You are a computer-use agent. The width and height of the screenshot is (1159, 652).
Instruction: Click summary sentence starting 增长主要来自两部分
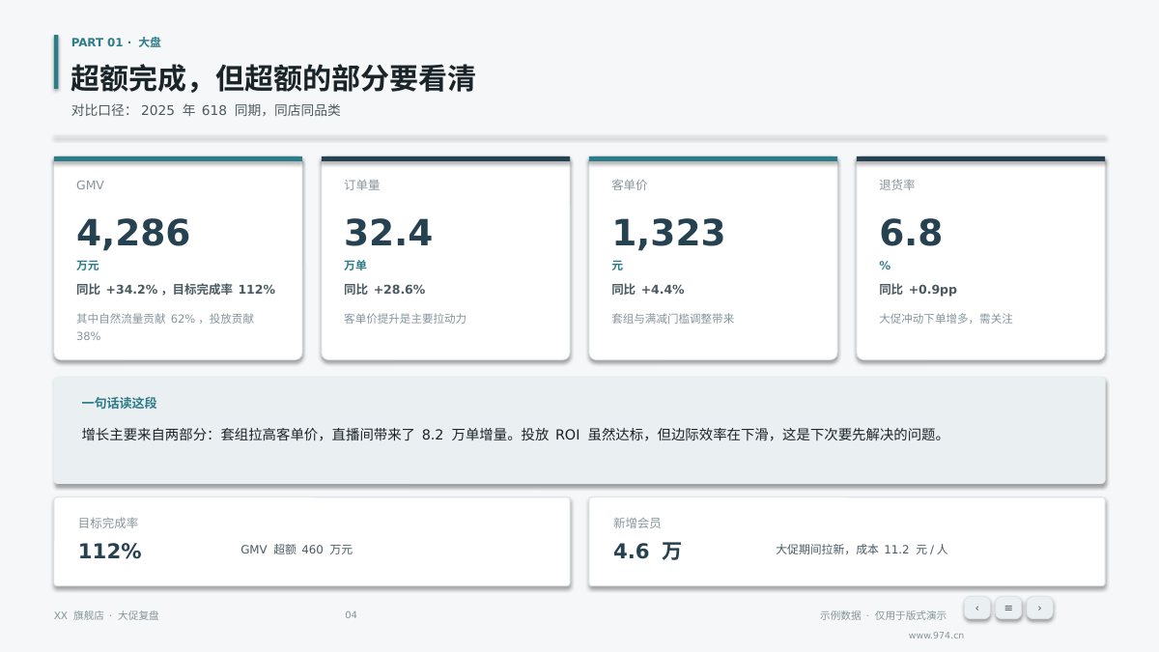coord(512,435)
